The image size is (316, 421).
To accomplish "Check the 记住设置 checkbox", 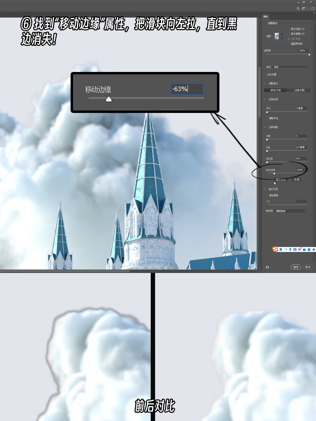I will (x=265, y=74).
